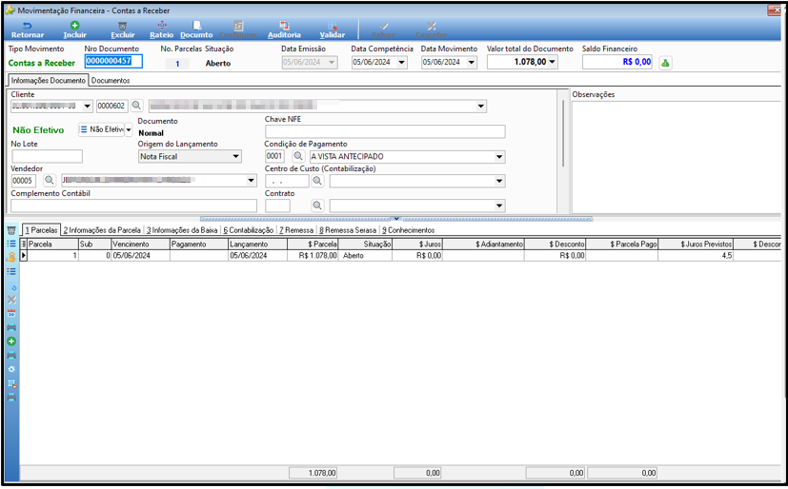Click the blue list icon below the sidebar trash
788x489 pixels.
pyautogui.click(x=11, y=244)
